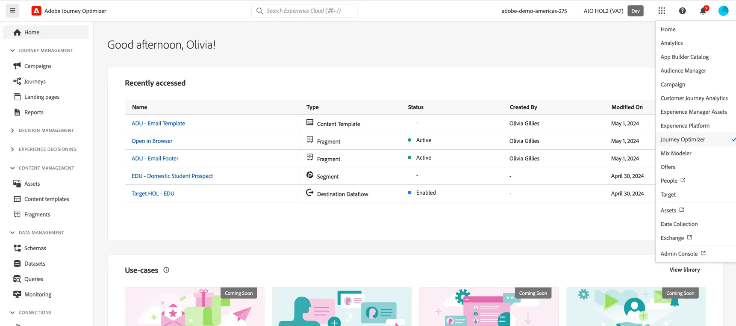The width and height of the screenshot is (736, 326).
Task: Collapse the Content Management section
Action: [12, 168]
